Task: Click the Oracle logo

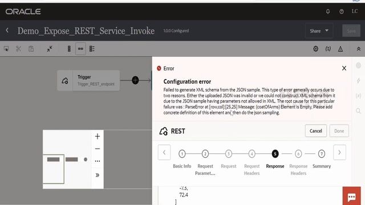Action: [23, 11]
